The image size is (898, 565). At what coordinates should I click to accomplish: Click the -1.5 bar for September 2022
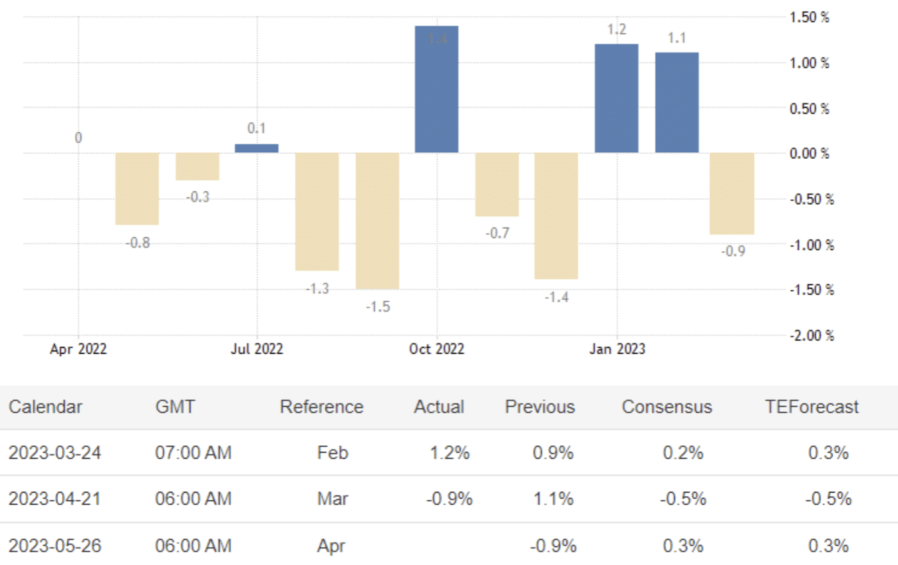click(377, 221)
